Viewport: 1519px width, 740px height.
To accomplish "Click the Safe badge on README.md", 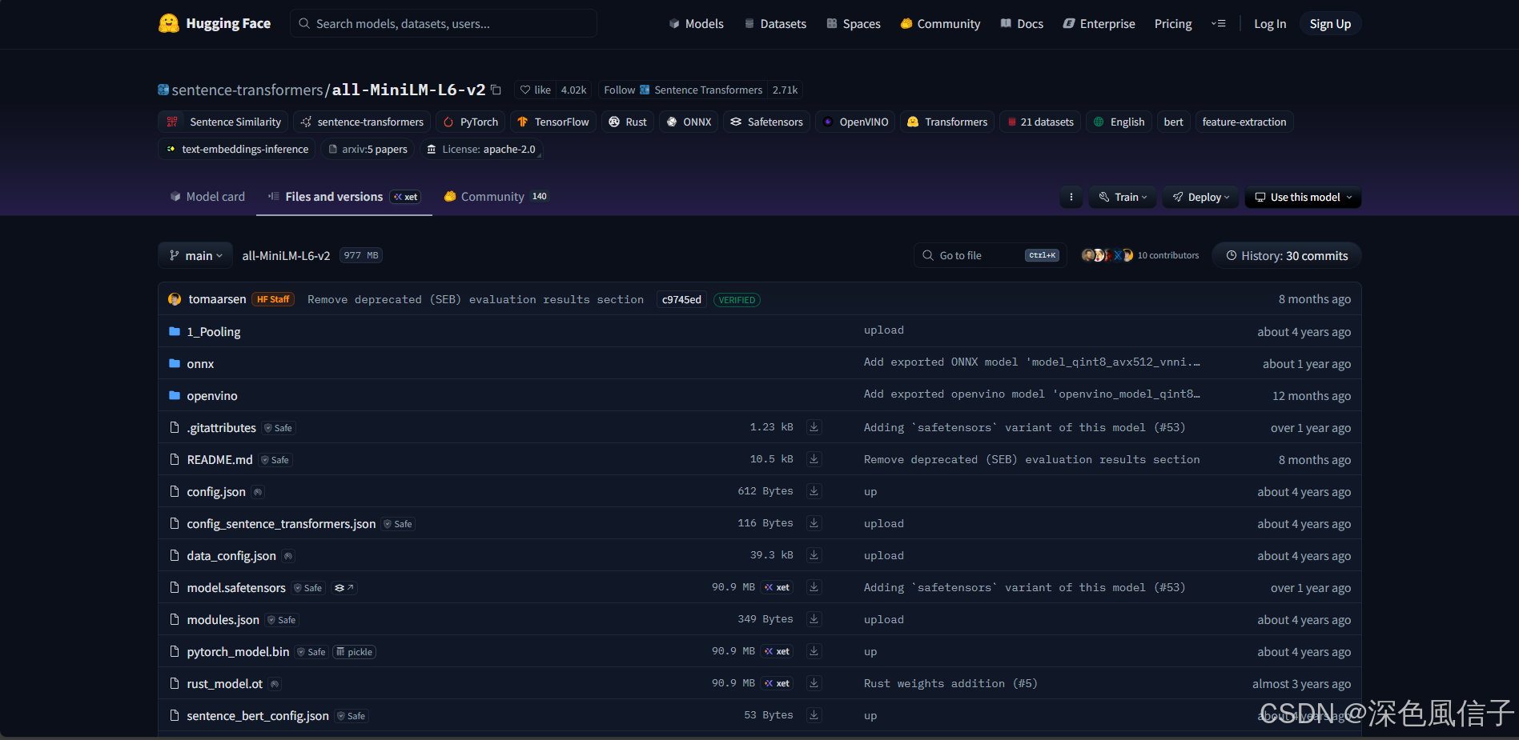I will point(275,460).
